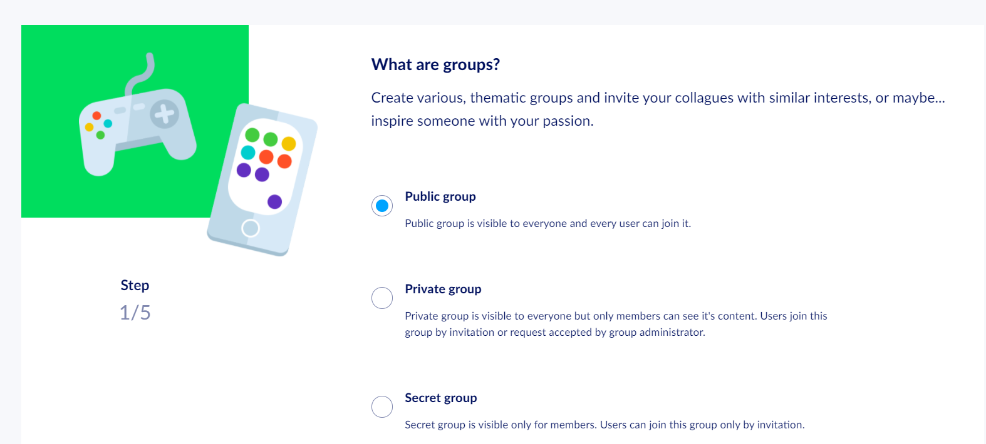Select the Secret group radio button
The image size is (986, 444).
pos(382,406)
